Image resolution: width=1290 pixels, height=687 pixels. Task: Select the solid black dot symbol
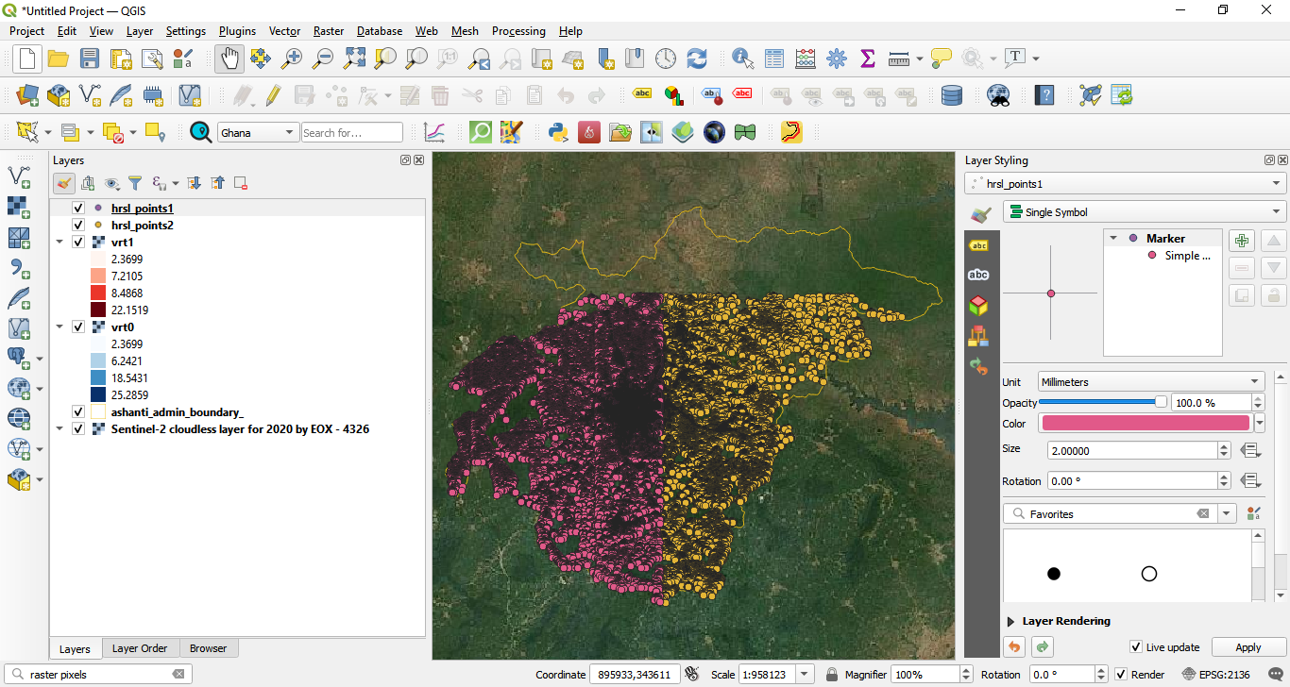pos(1054,574)
